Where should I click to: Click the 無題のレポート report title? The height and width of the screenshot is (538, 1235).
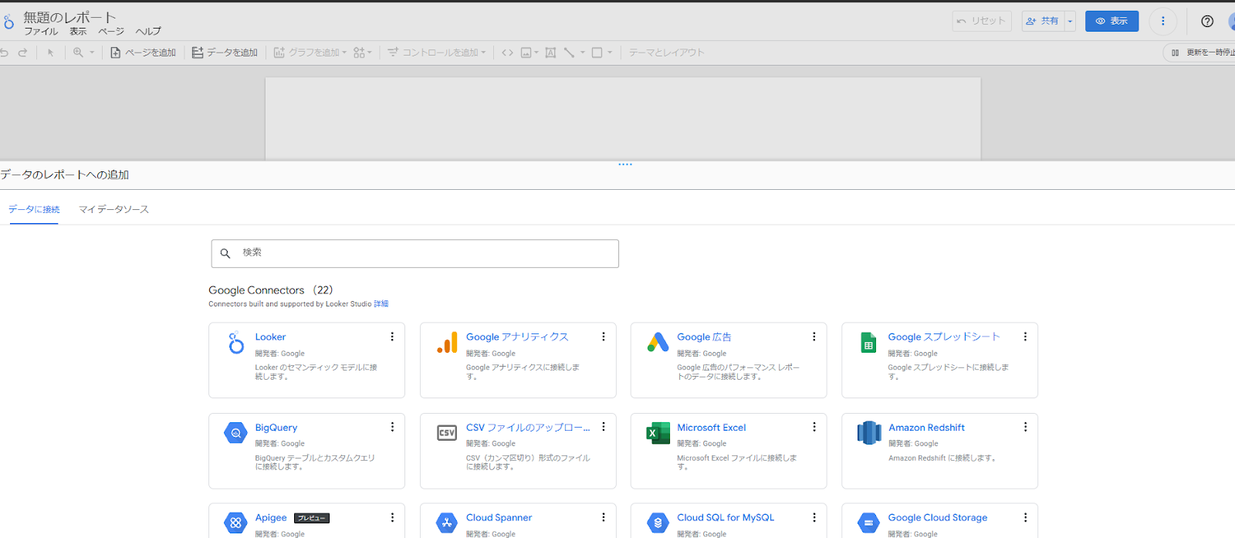pos(69,17)
